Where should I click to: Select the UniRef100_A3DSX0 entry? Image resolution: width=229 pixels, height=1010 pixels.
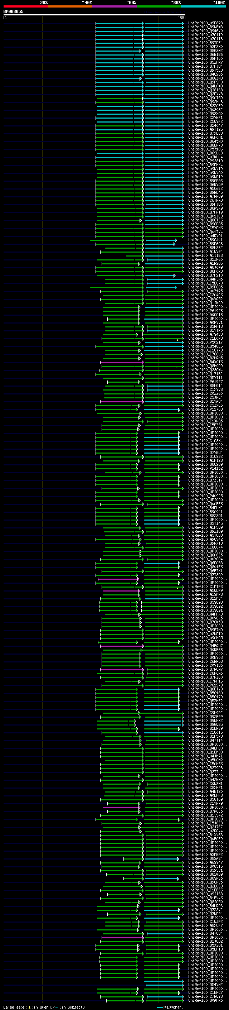tap(205, 47)
